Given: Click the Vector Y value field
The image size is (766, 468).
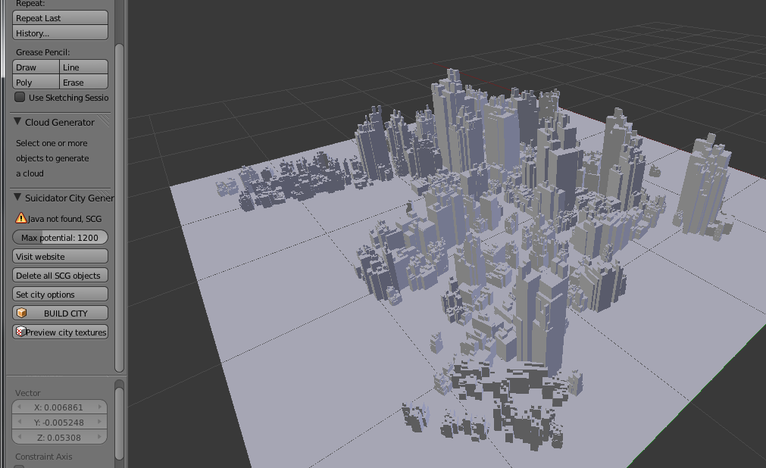Looking at the screenshot, I should [x=59, y=422].
